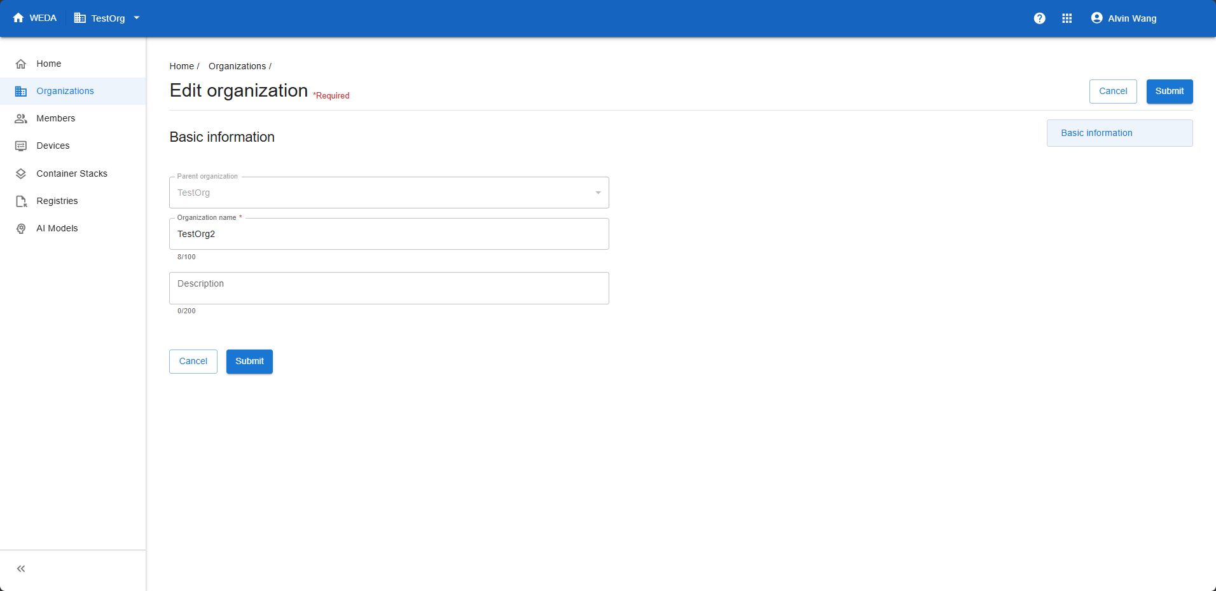This screenshot has height=591, width=1216.
Task: Click the account avatar icon beside Alvin Wang
Action: coord(1096,18)
